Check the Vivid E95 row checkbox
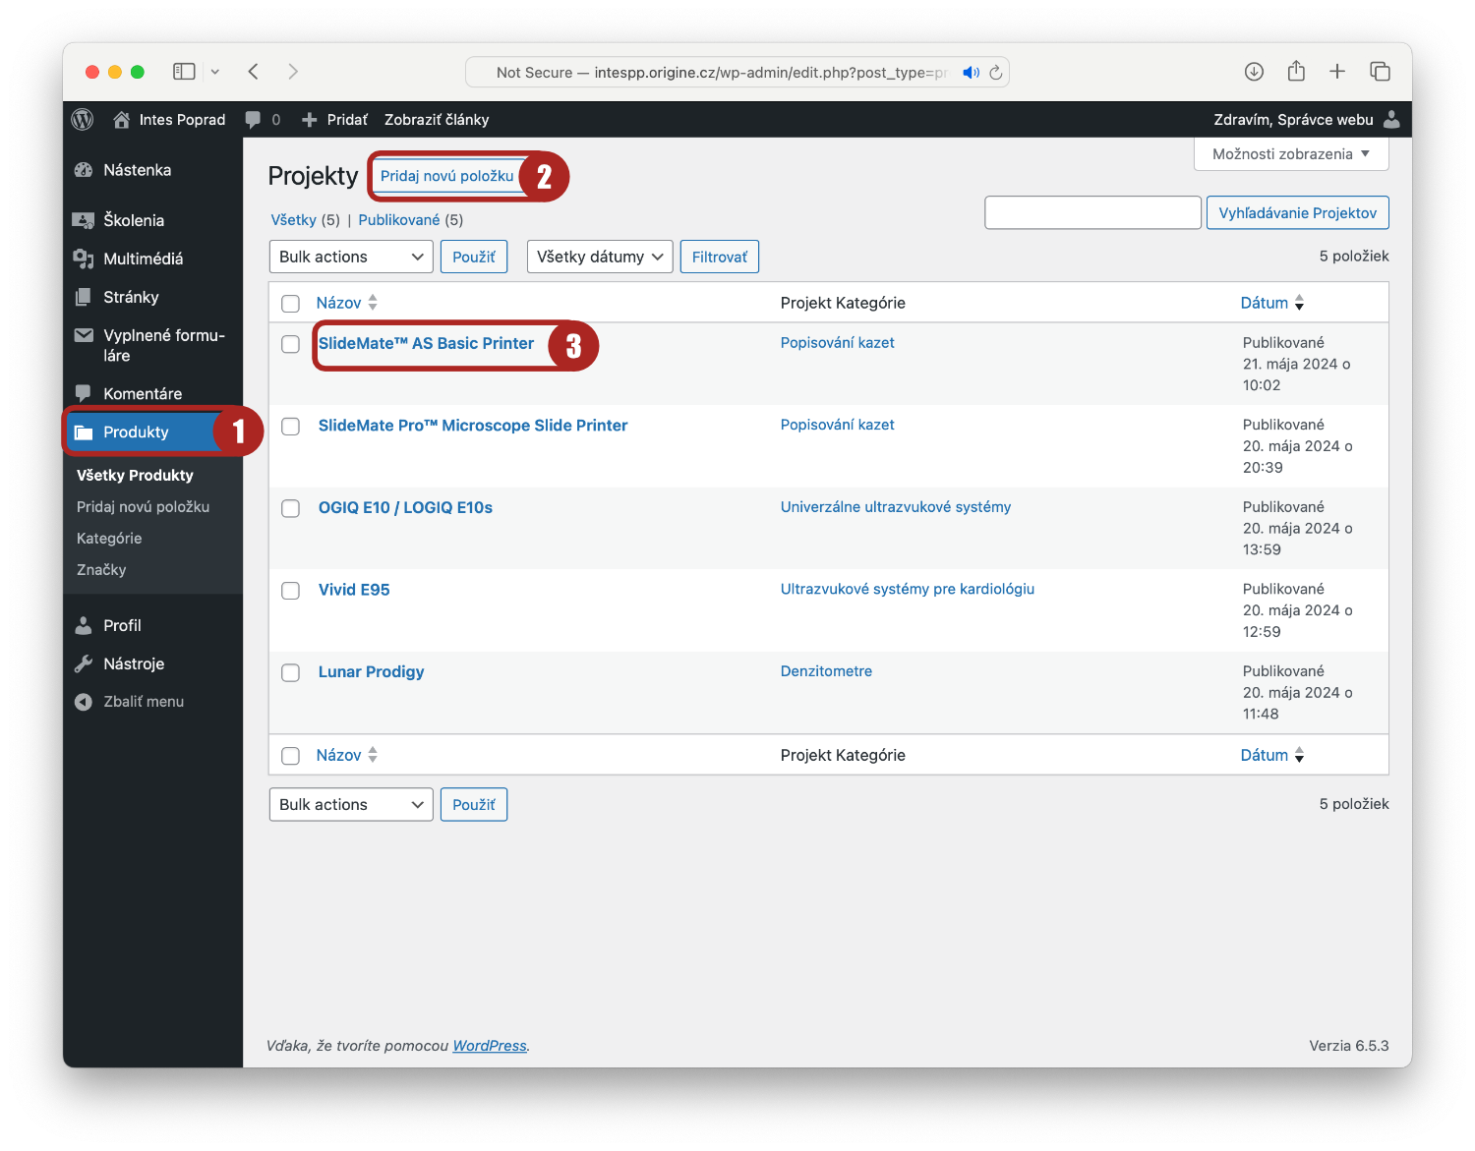Viewport: 1475px width, 1151px height. [290, 591]
